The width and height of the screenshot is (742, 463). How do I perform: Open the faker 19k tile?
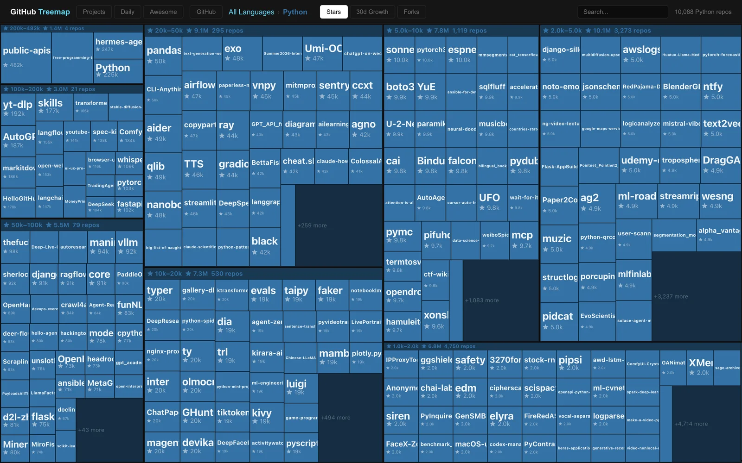coord(333,294)
